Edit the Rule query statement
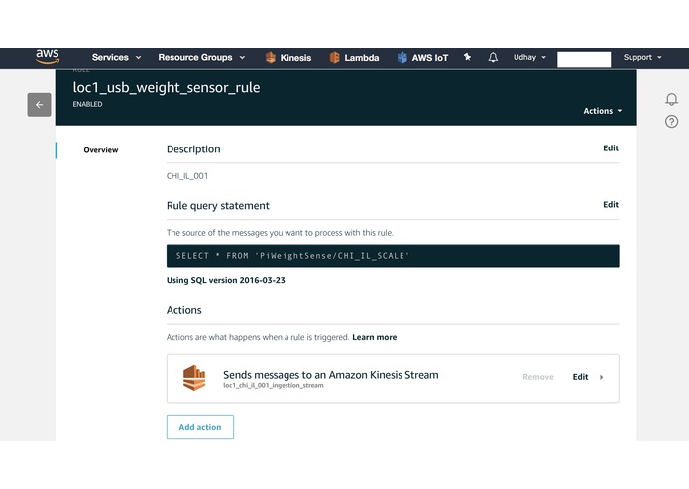 611,204
